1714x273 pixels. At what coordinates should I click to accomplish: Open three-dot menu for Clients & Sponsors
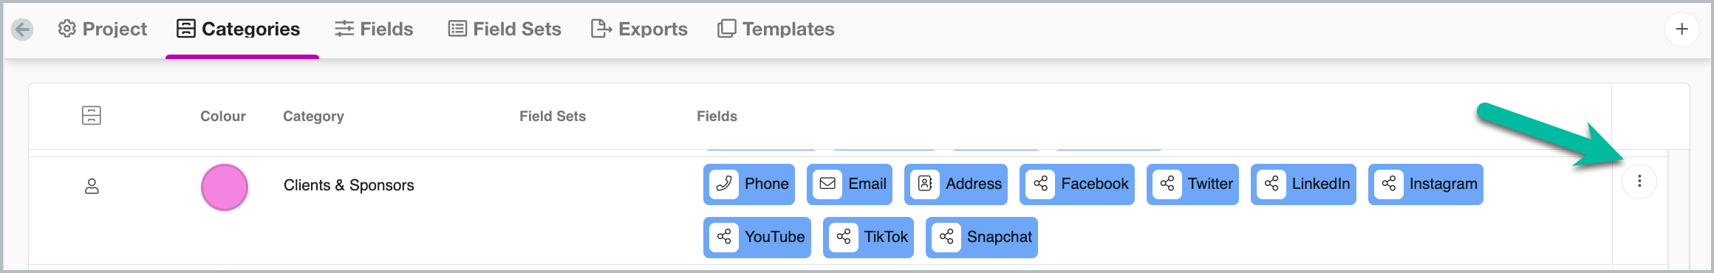pyautogui.click(x=1639, y=182)
